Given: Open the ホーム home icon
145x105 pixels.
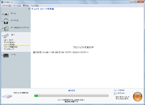Looking at the screenshot, I should click(6, 14).
